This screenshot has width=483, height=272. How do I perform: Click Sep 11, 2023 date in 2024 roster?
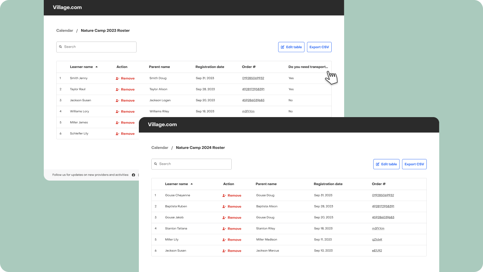(323, 240)
